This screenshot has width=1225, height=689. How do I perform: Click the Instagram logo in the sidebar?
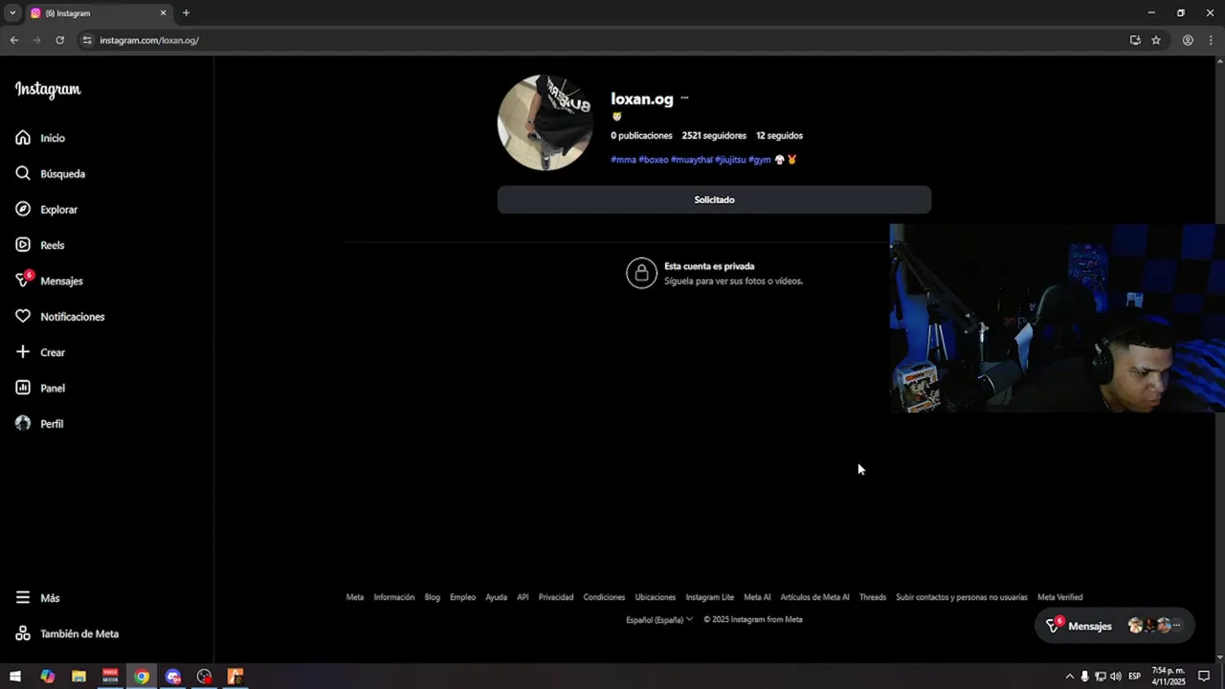48,90
